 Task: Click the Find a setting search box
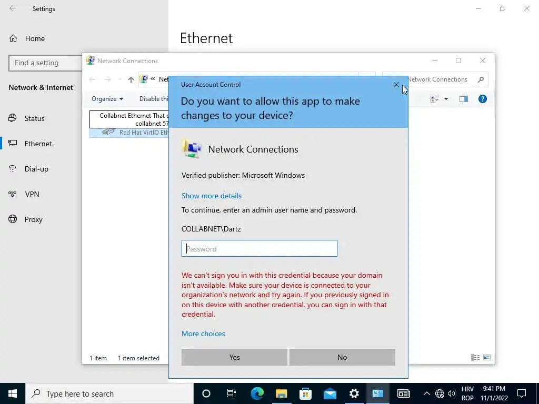click(45, 63)
